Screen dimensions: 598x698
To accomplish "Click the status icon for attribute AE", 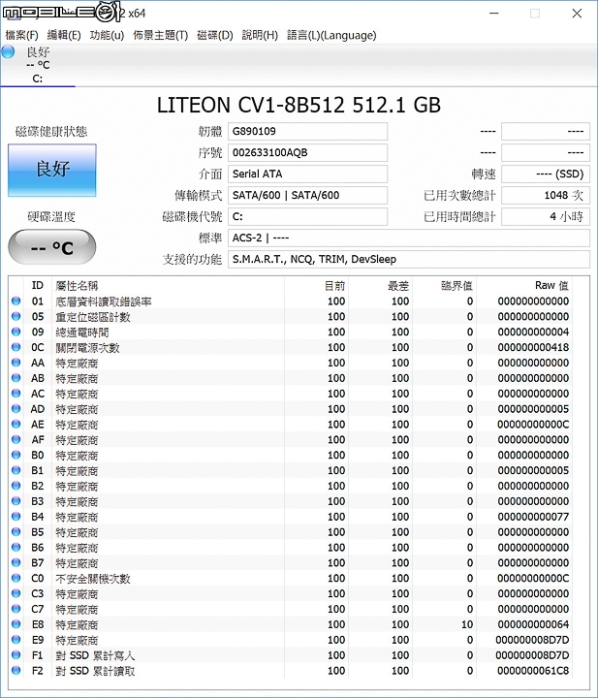I will coord(16,425).
